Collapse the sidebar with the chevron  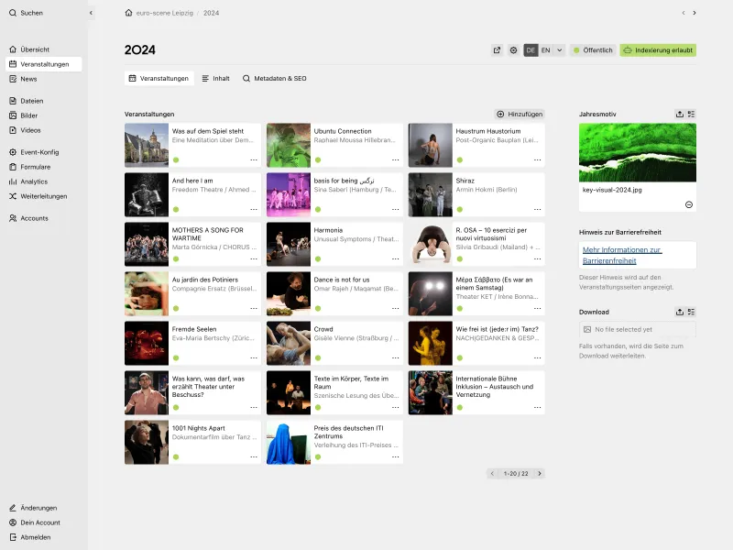tap(91, 13)
